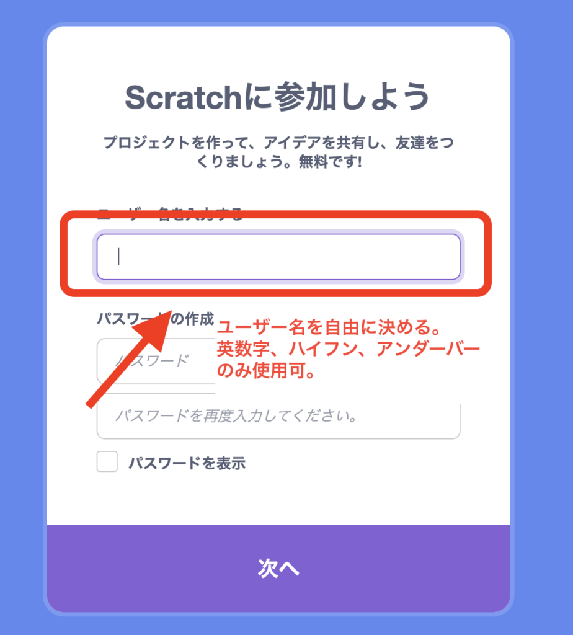Click the red arrow annotation
The height and width of the screenshot is (635, 573).
tap(128, 360)
